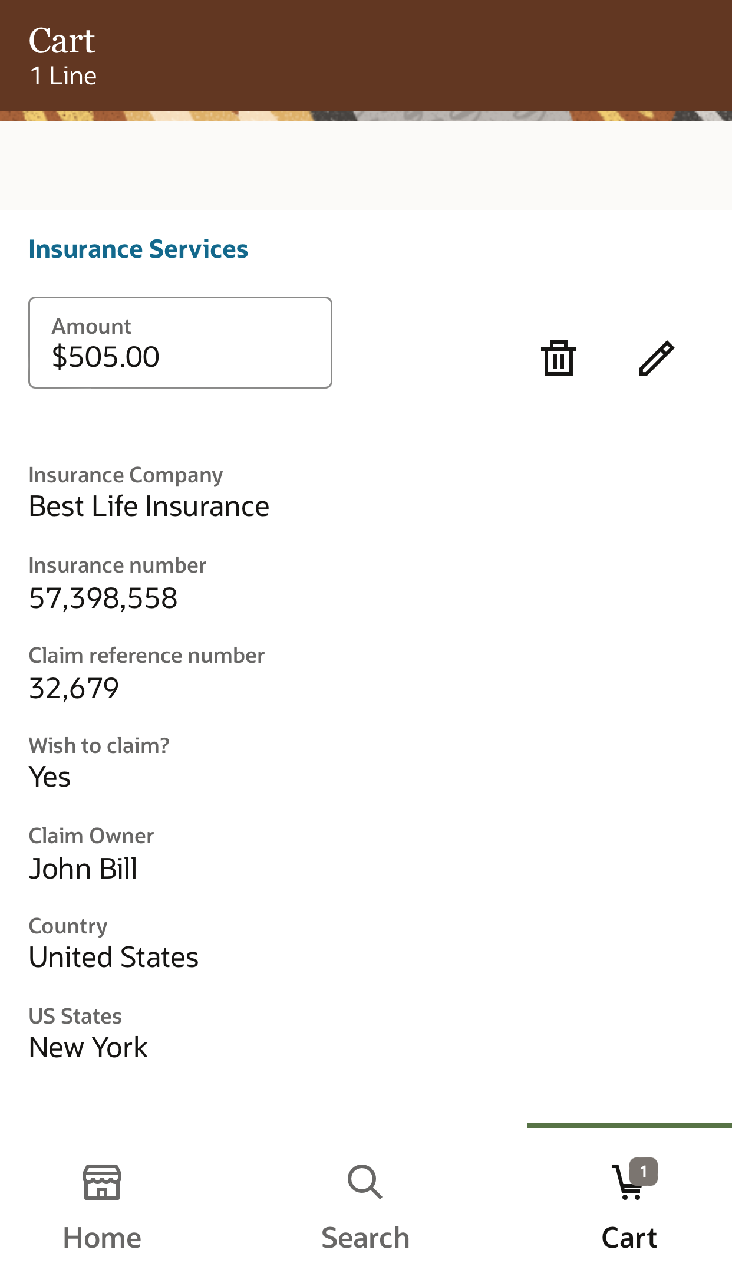
Task: Click the "Wish to claim?" Yes value
Action: [x=50, y=777]
